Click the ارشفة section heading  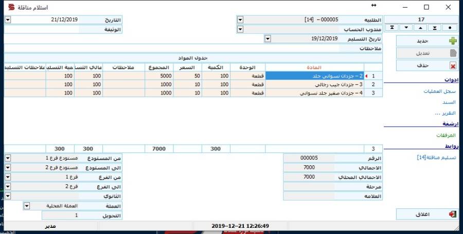451,124
